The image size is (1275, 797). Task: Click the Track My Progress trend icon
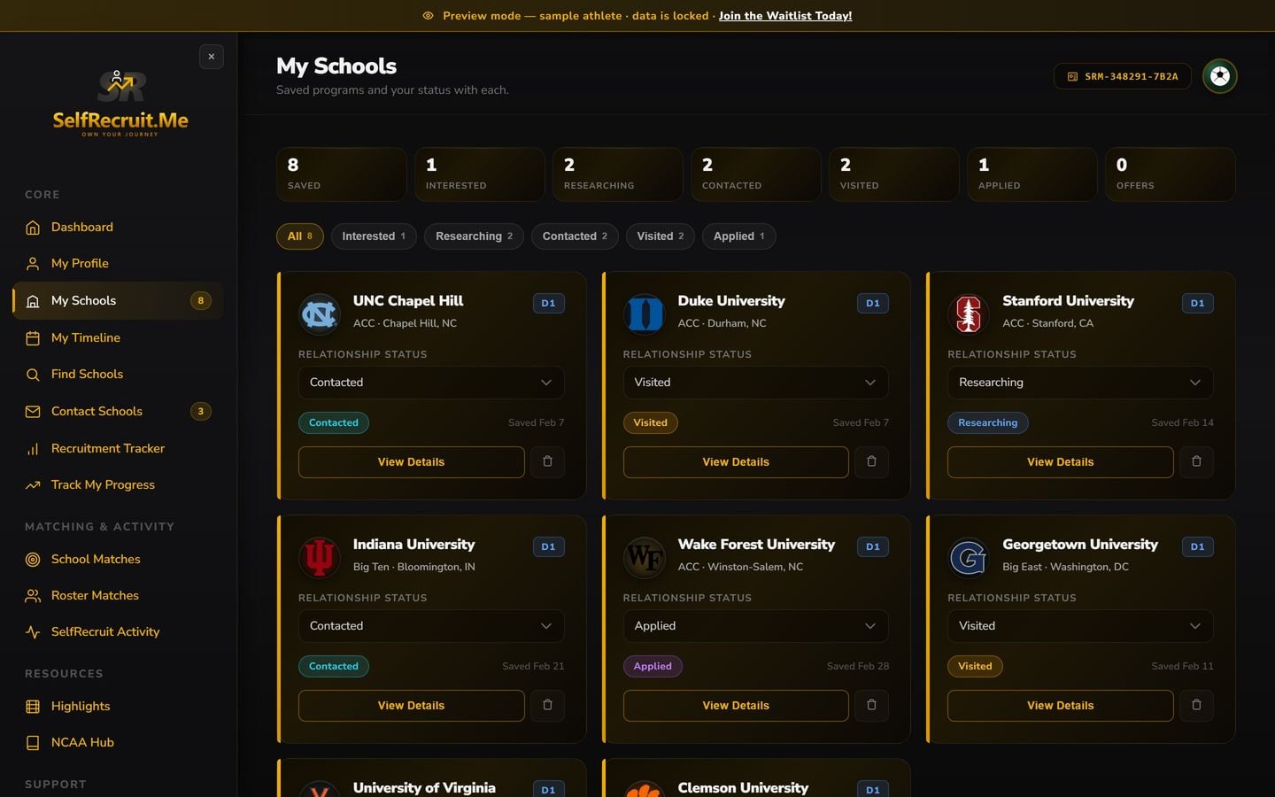[33, 485]
